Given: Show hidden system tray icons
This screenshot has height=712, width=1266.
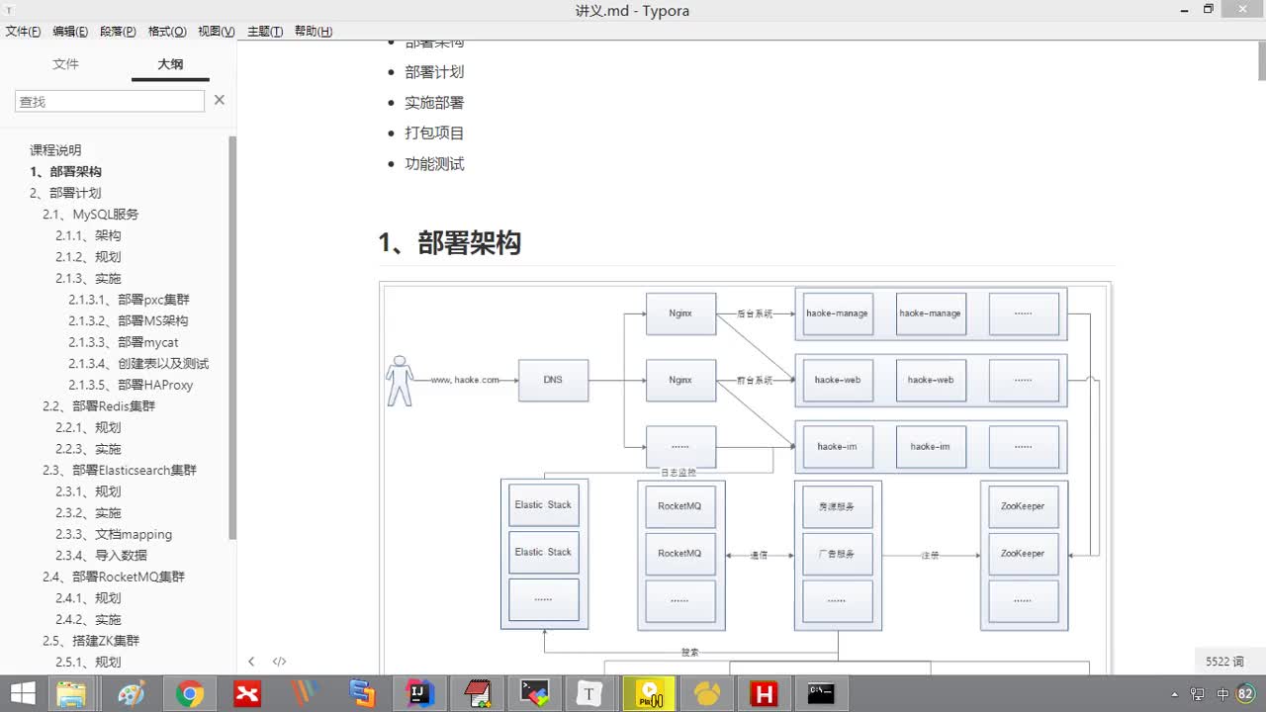Looking at the screenshot, I should point(1175,694).
